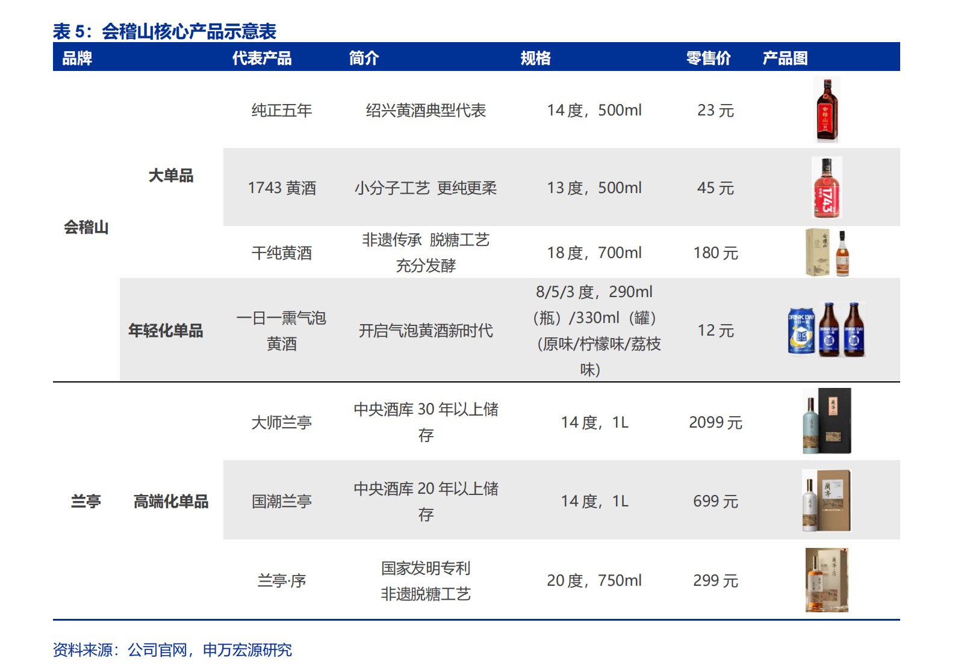Select the 大单品 category label

pos(171,175)
